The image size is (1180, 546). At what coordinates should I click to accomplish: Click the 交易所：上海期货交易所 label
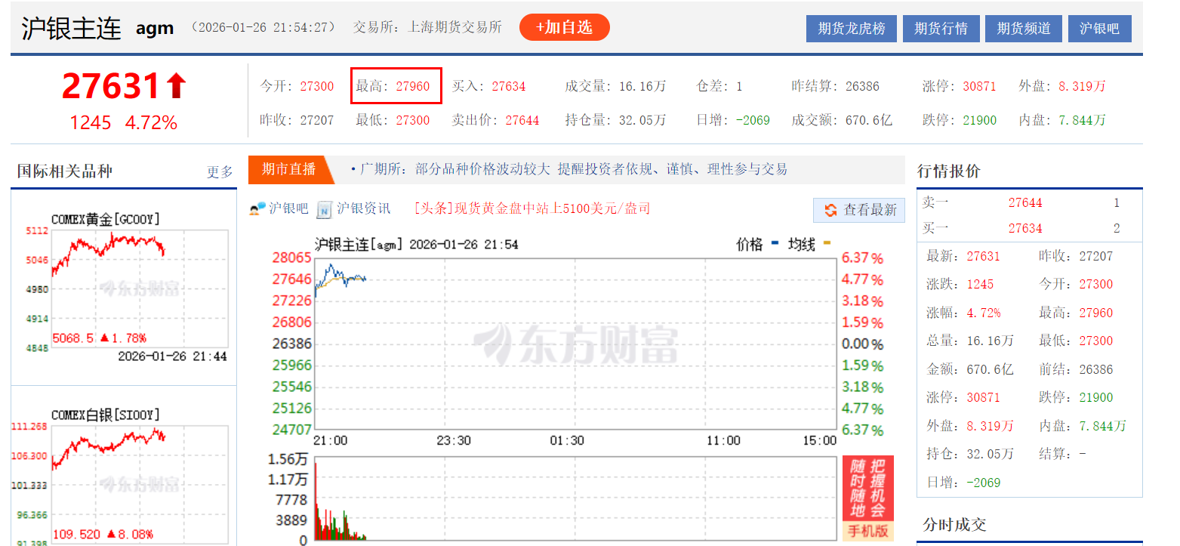[427, 27]
